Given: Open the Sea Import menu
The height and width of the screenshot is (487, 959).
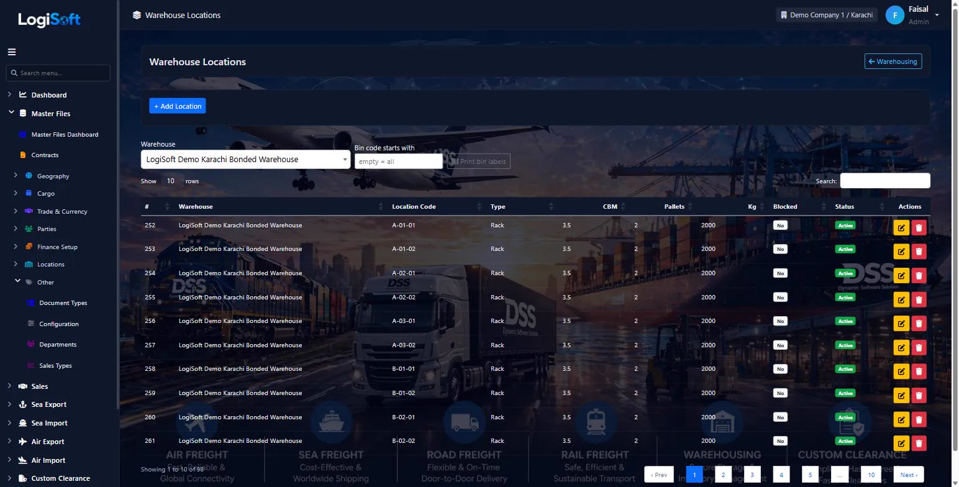Looking at the screenshot, I should point(49,423).
